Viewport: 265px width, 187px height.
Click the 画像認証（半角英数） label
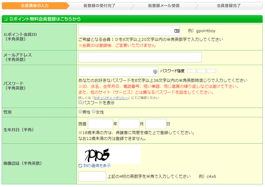pyautogui.click(x=22, y=164)
